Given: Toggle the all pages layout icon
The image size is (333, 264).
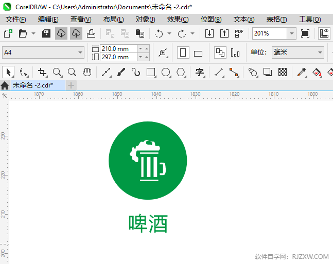Looking at the screenshot, I should tap(220, 52).
